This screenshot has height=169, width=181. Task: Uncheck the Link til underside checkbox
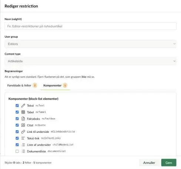(x=17, y=132)
